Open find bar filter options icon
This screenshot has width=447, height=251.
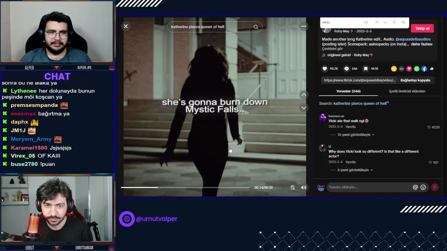(394, 22)
